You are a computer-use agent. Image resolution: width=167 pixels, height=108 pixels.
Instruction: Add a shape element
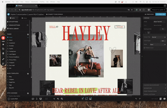[86, 99]
